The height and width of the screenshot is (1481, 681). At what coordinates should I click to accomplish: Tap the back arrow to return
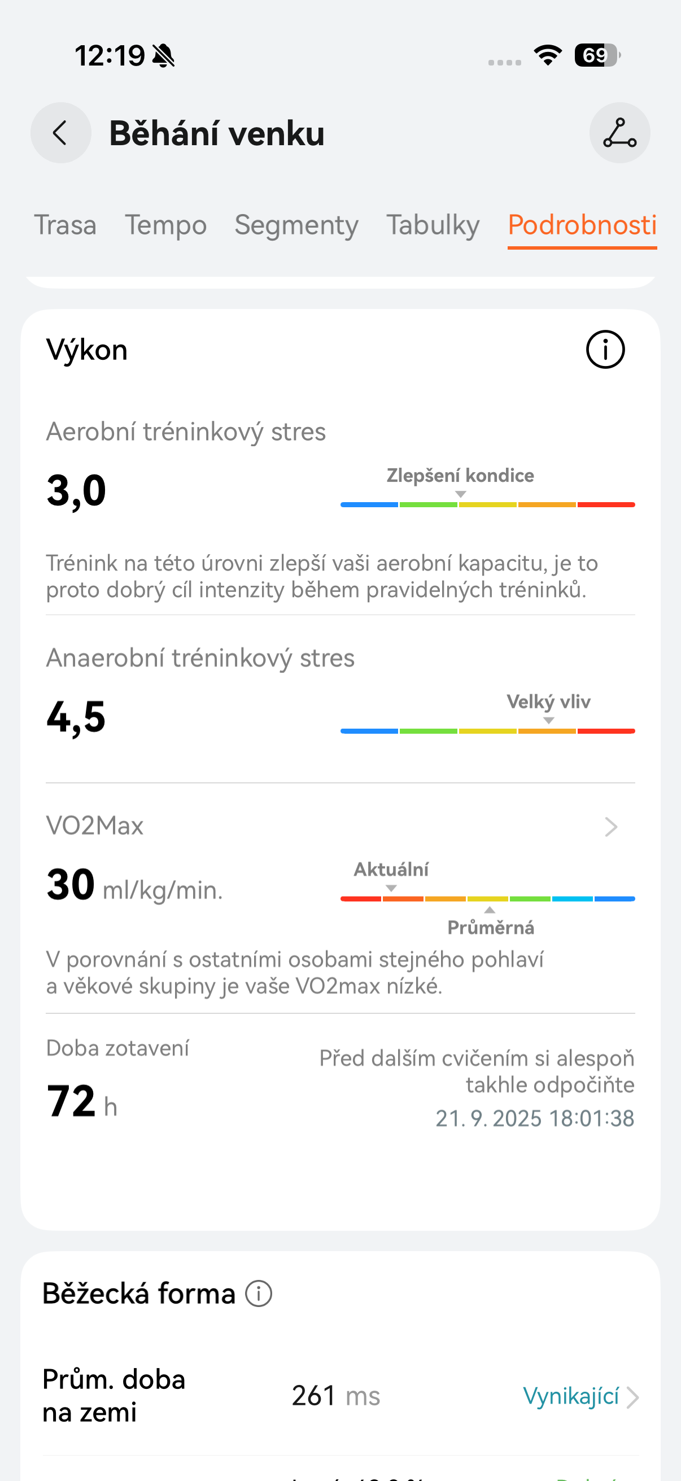tap(60, 133)
